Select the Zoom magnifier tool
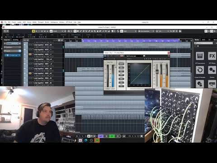217x163 pixels. 95,31
